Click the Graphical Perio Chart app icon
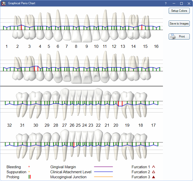Image resolution: width=193 pixels, height=181 pixels. pyautogui.click(x=4, y=4)
